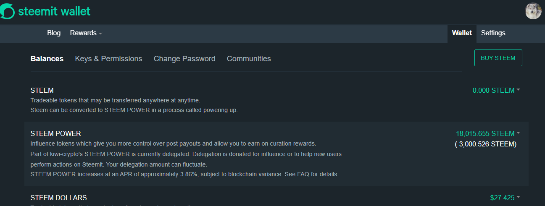Open the Communities section
The image size is (545, 206).
tap(249, 59)
